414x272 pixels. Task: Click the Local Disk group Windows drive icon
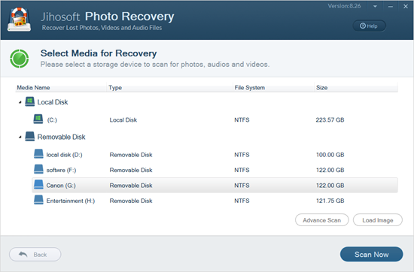tap(30, 101)
